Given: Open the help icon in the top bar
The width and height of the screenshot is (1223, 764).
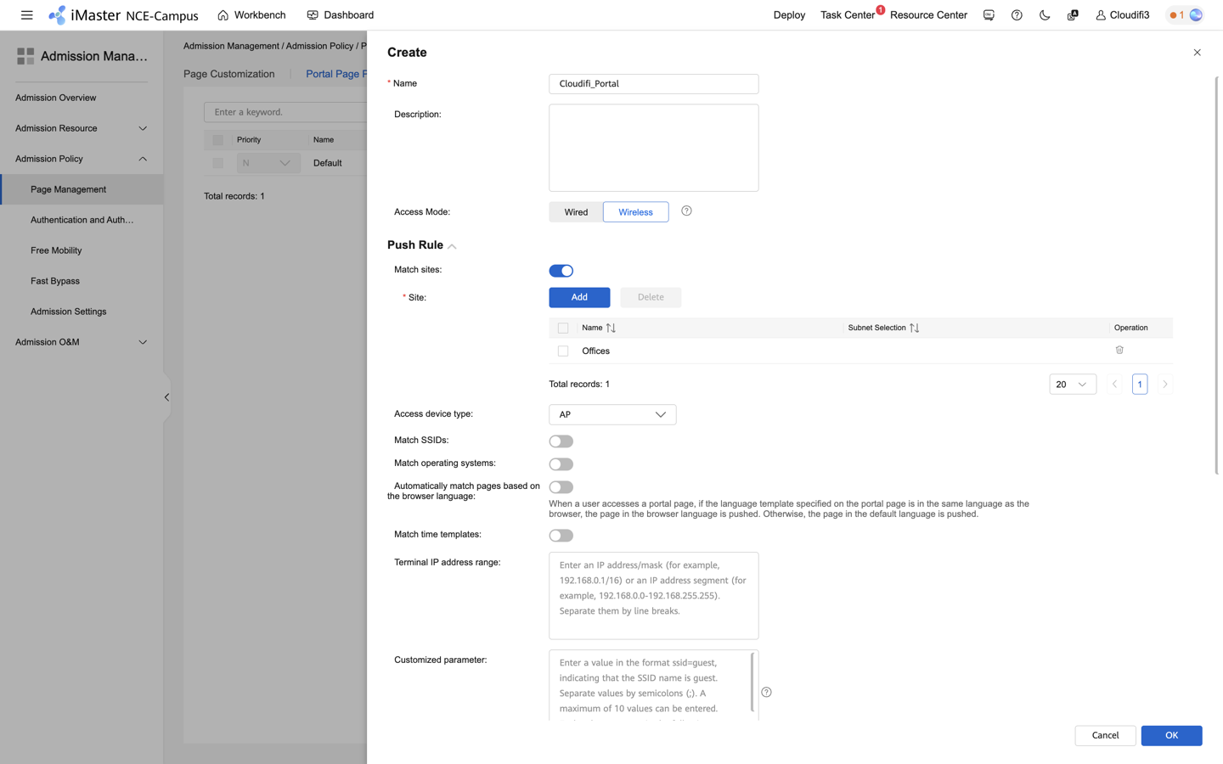Looking at the screenshot, I should [x=1017, y=14].
